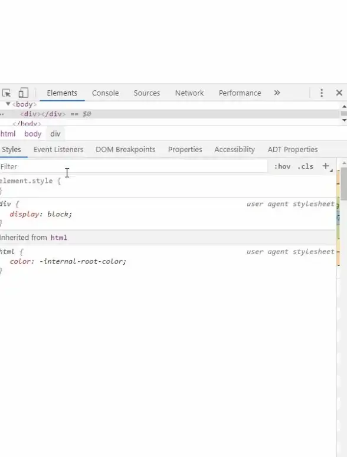Add a new style rule with plus icon
The width and height of the screenshot is (347, 457).
pyautogui.click(x=326, y=166)
